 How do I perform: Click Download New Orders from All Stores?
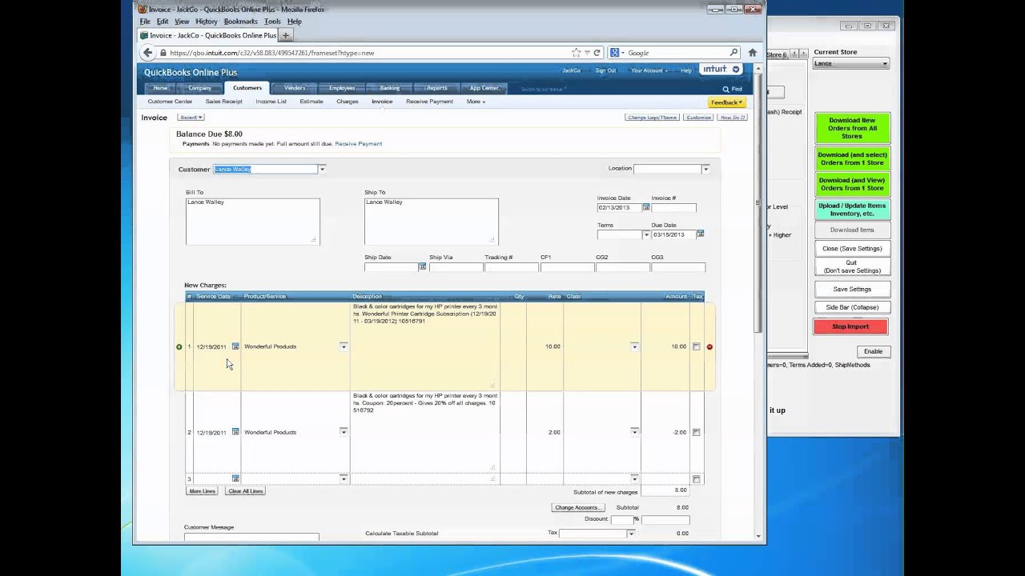point(852,128)
